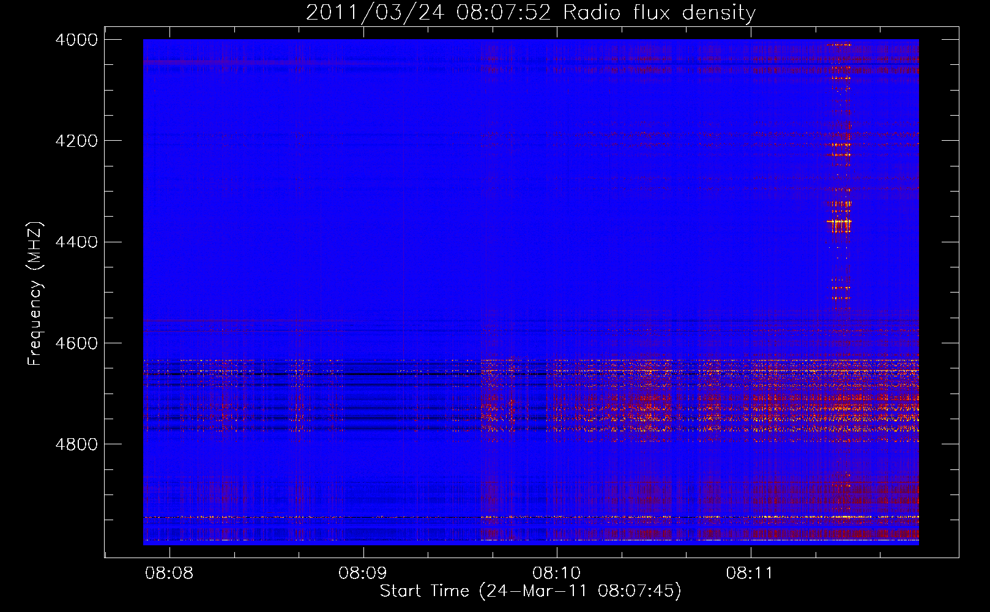Click the '08:10' time axis label
The image size is (990, 612).
(556, 573)
